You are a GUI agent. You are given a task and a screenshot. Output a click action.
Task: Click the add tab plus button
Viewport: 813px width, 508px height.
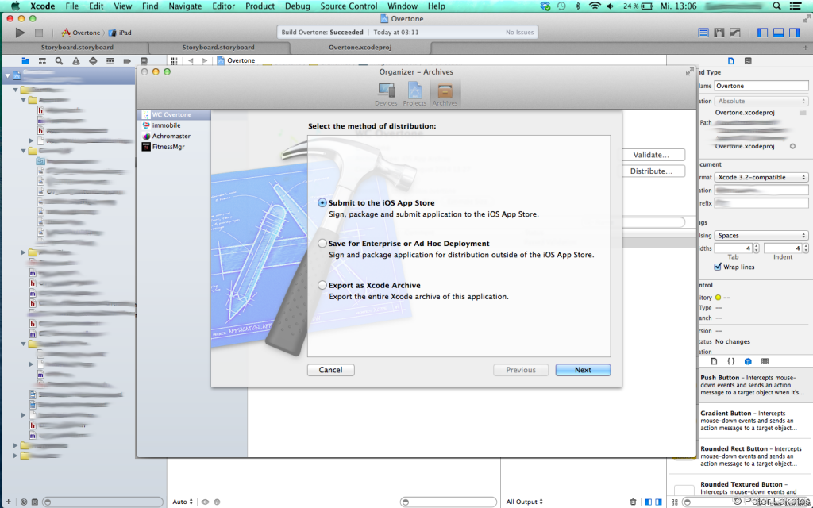coord(805,48)
